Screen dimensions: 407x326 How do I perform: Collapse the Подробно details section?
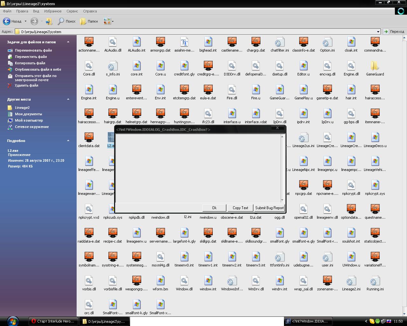click(x=68, y=141)
